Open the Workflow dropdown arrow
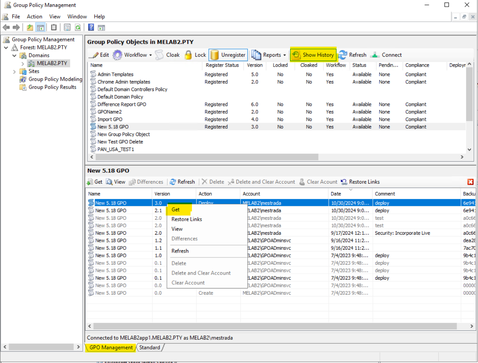Screen dimensions: 478x363 pos(151,55)
